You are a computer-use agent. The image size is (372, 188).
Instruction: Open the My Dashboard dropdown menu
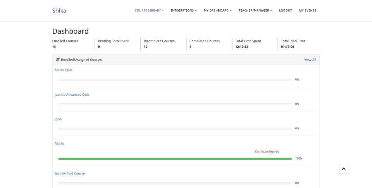217,10
